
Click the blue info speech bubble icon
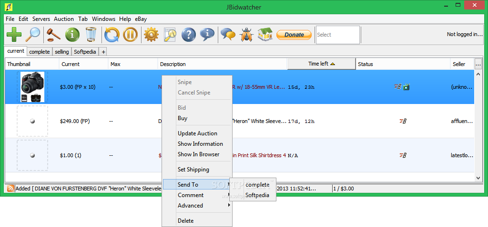(x=207, y=34)
